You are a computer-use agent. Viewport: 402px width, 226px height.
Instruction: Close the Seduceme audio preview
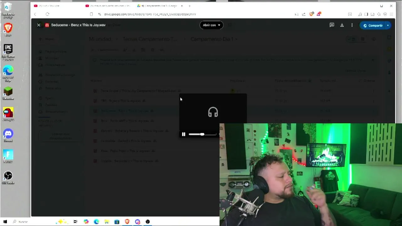tap(39, 25)
